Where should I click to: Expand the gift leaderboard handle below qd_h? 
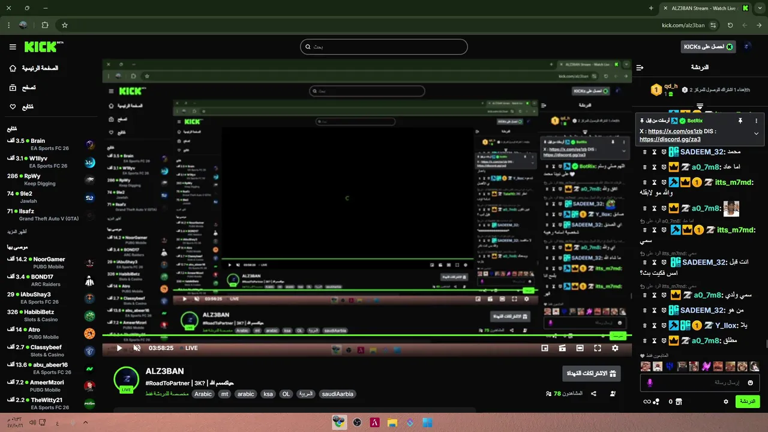click(700, 106)
